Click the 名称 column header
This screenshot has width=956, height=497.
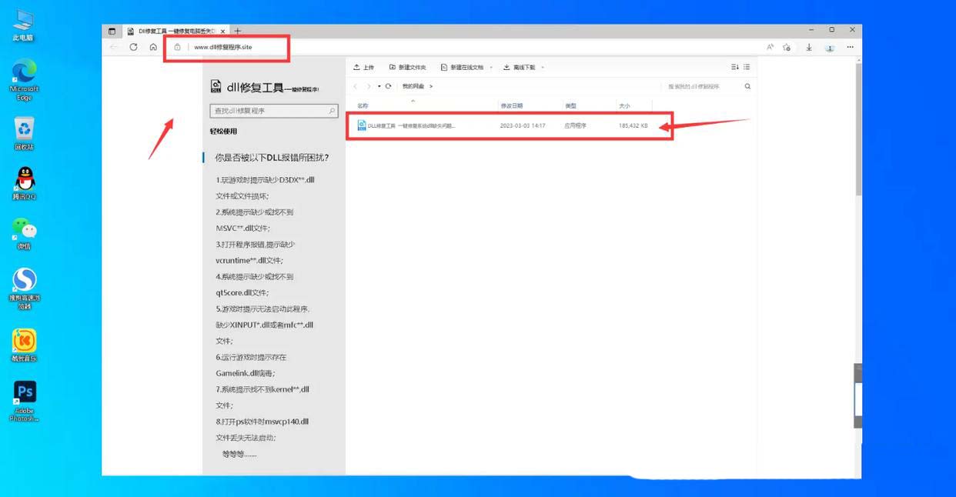360,105
